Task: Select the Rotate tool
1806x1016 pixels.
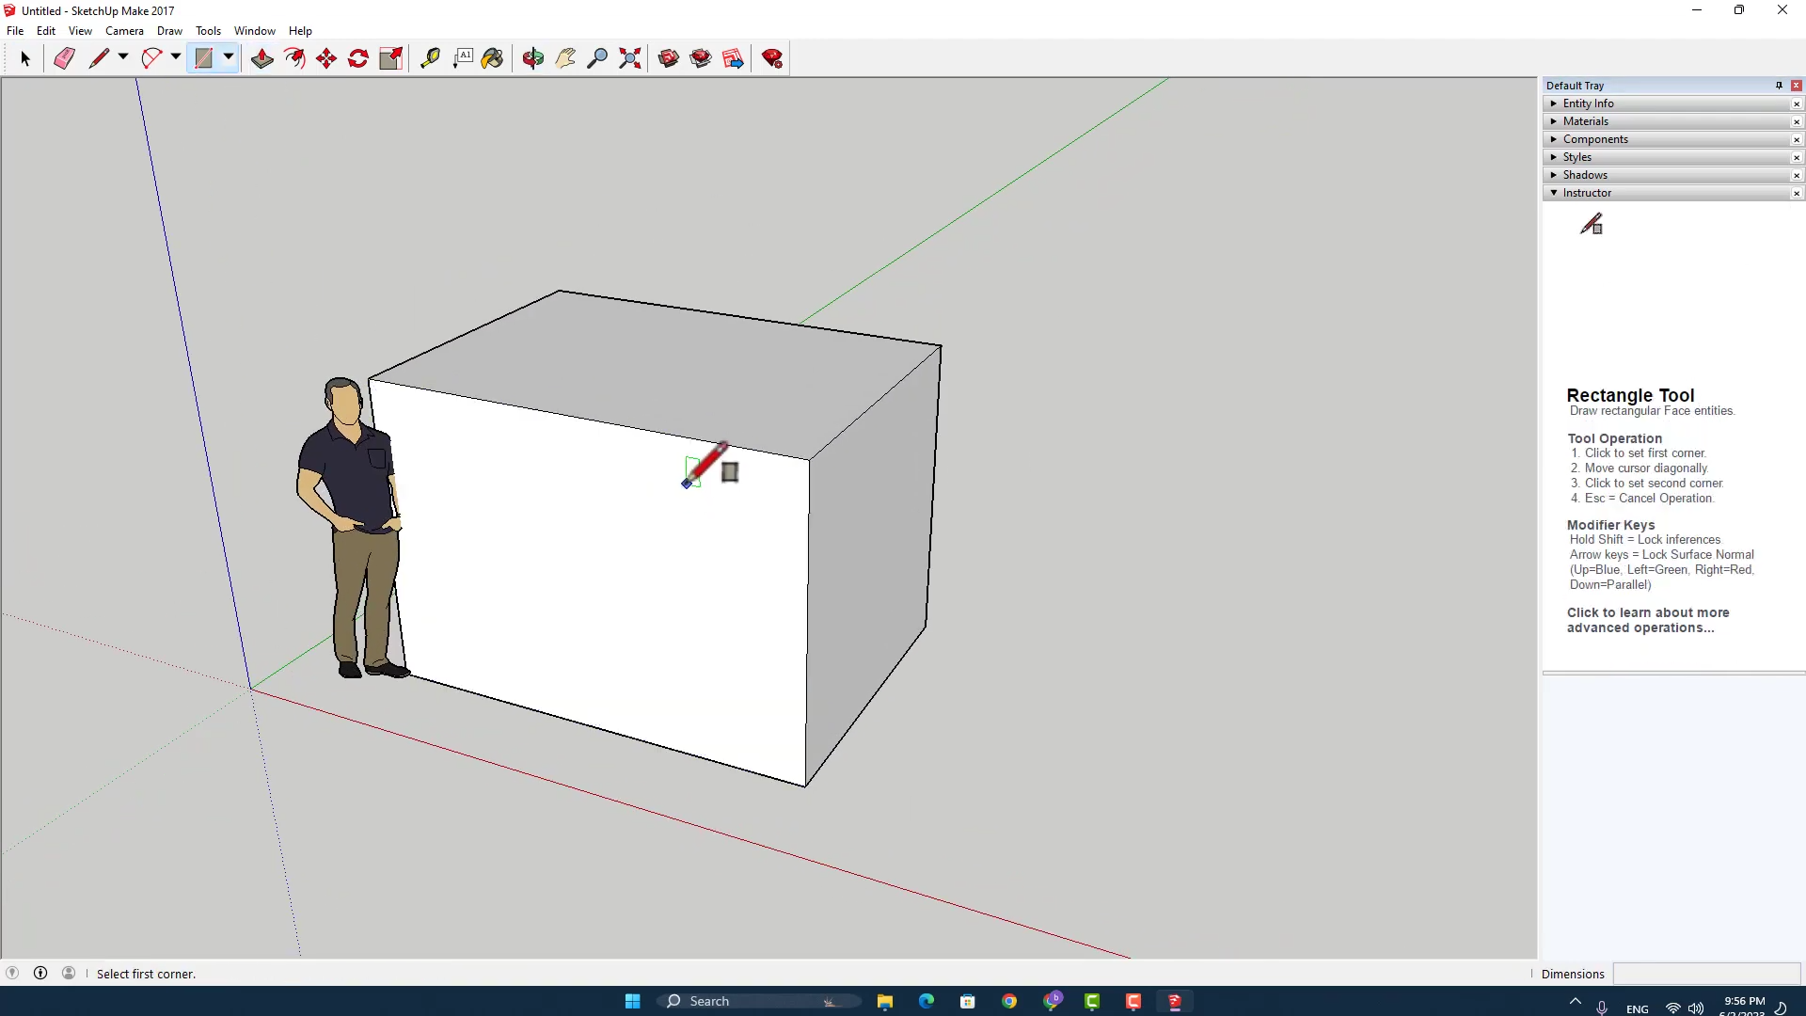Action: coord(358,58)
